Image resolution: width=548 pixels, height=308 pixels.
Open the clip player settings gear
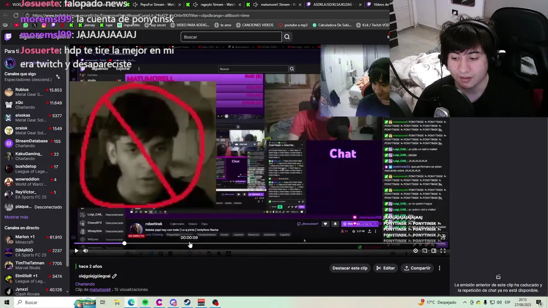[x=415, y=251]
